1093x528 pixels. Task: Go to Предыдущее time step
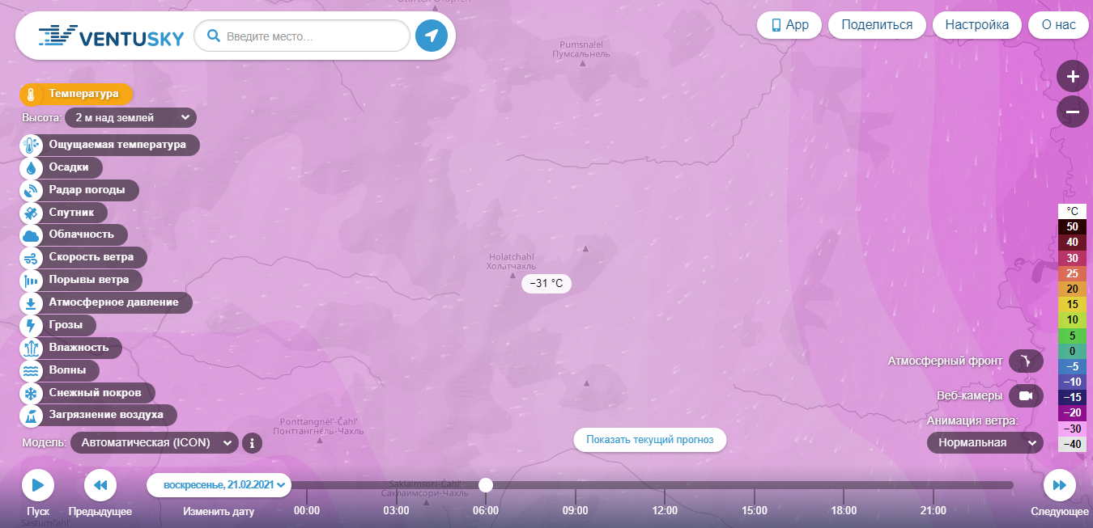pos(100,485)
